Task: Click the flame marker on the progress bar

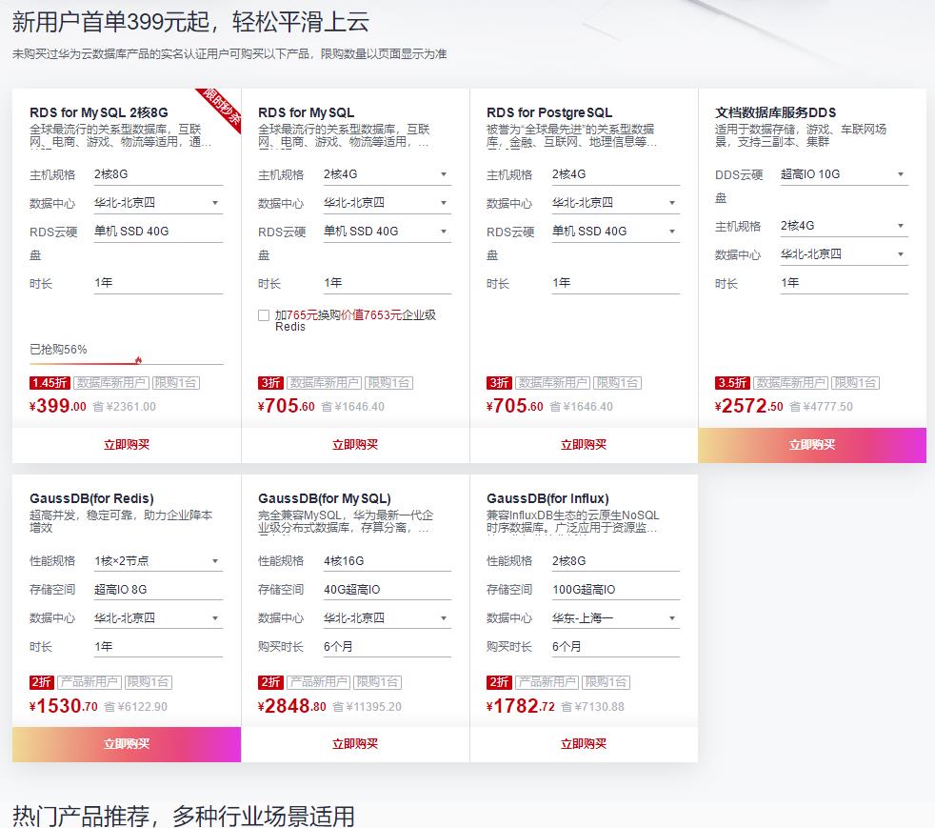Action: pyautogui.click(x=138, y=360)
